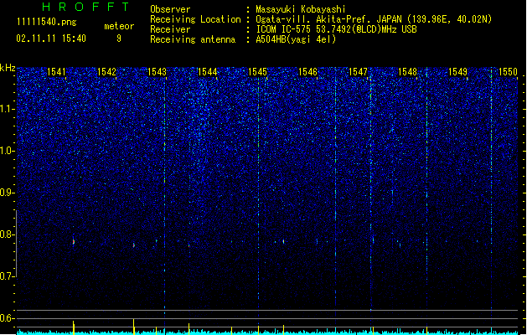Click the 'Observer' label

point(170,9)
